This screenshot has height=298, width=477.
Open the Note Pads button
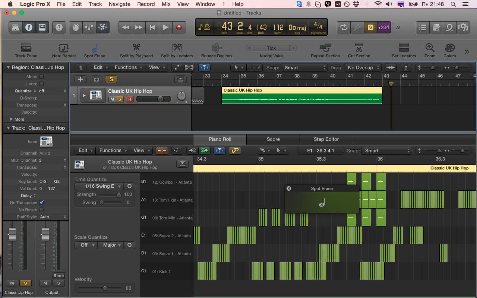tap(436, 27)
